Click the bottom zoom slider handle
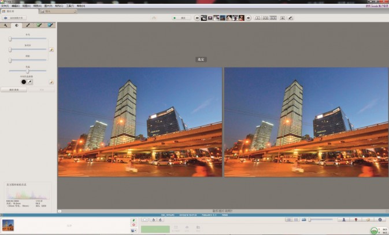This screenshot has width=389, height=235. pos(309,219)
